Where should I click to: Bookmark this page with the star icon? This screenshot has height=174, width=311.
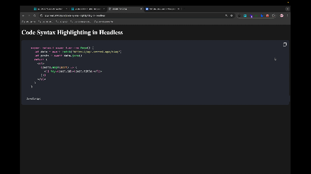pyautogui.click(x=231, y=15)
